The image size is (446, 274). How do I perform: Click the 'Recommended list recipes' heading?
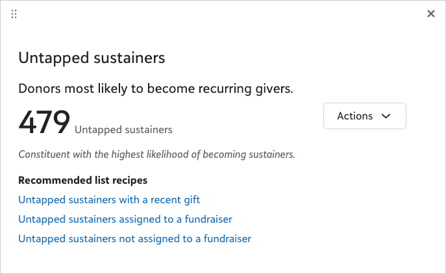pyautogui.click(x=82, y=181)
